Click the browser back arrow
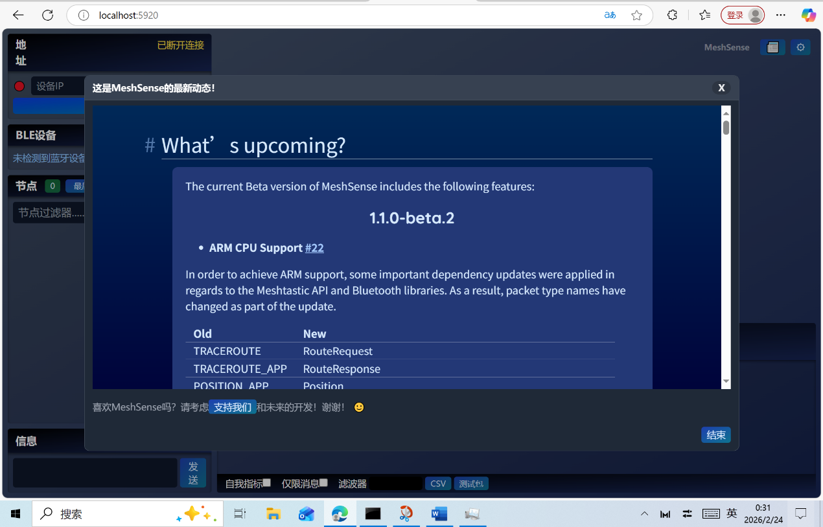 point(18,15)
